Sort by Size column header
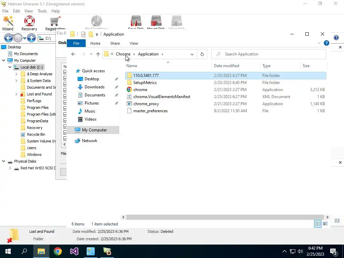Screen dimensions: 344x258 [x=306, y=66]
